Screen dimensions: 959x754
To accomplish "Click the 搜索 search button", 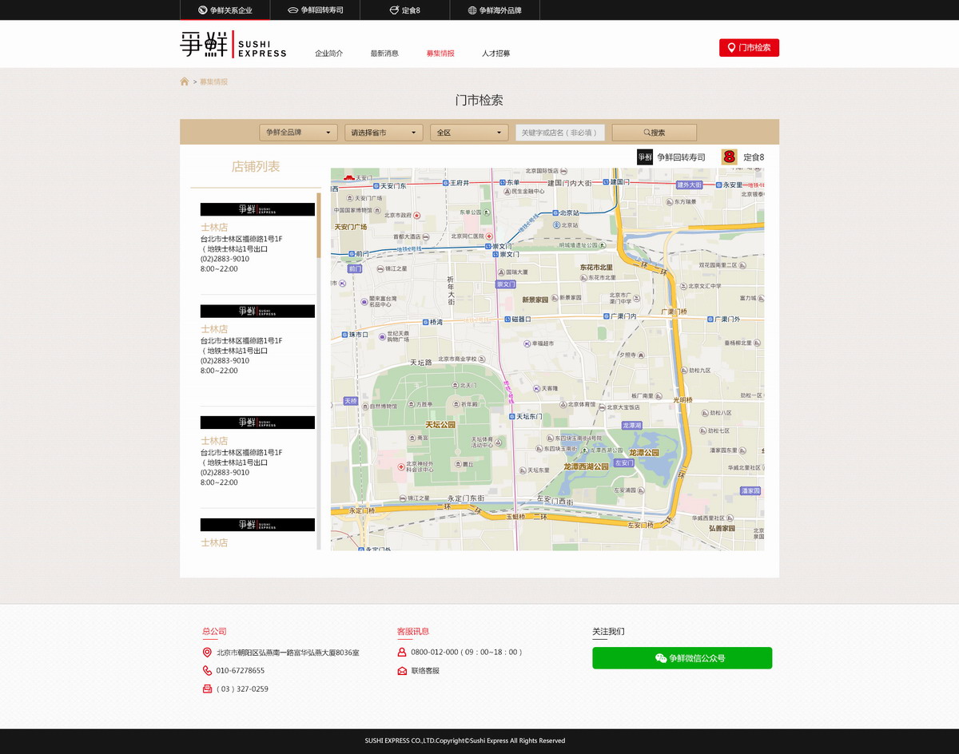I will (654, 133).
